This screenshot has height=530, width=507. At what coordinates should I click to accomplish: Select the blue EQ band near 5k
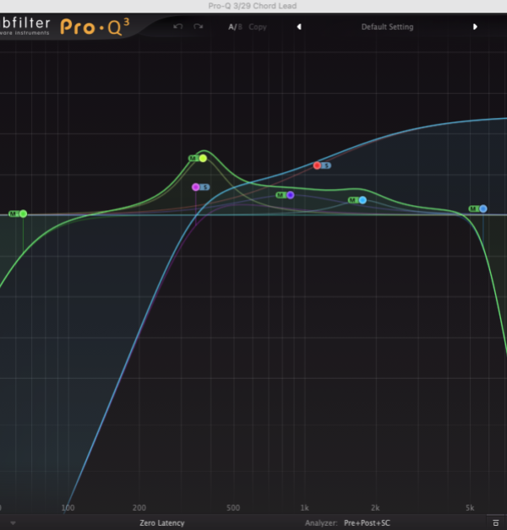(x=483, y=208)
